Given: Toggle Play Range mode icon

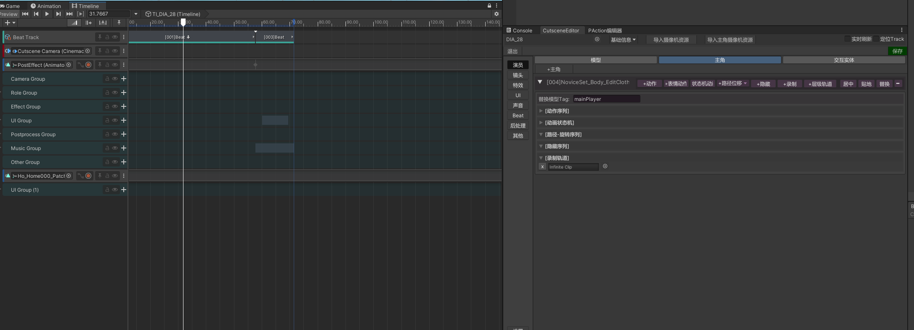Looking at the screenshot, I should (80, 14).
